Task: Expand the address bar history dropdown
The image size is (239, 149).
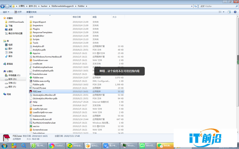Action: [192, 6]
